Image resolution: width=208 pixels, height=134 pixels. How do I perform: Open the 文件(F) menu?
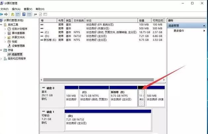click(x=5, y=9)
